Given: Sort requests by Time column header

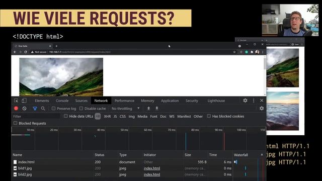Looking at the screenshot, I should pyautogui.click(x=213, y=155).
